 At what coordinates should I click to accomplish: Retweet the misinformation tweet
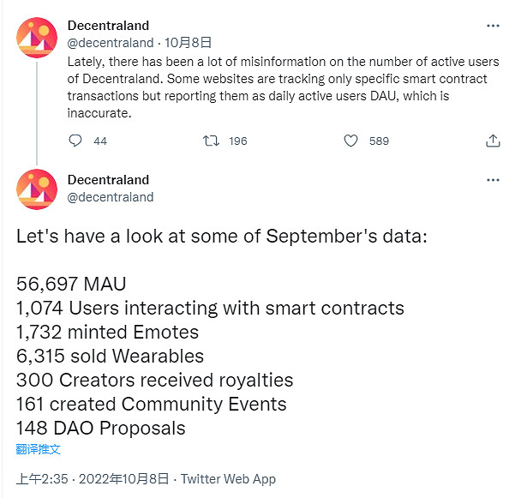pyautogui.click(x=211, y=141)
